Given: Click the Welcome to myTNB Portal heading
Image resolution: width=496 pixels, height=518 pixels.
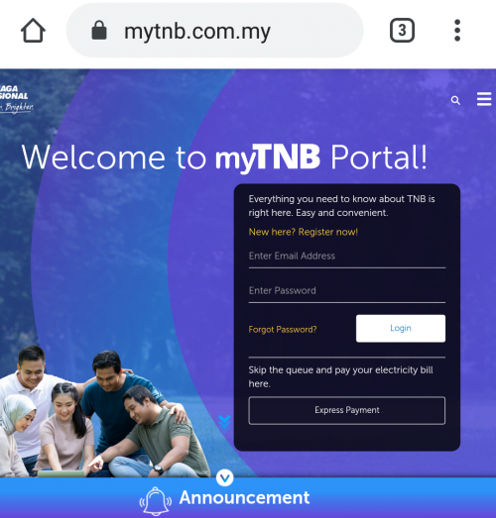Looking at the screenshot, I should coord(224,157).
